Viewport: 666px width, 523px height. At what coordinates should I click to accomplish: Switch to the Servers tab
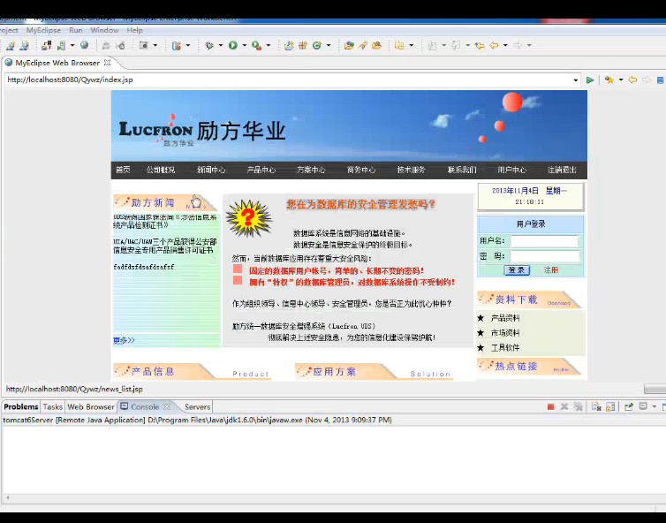197,406
